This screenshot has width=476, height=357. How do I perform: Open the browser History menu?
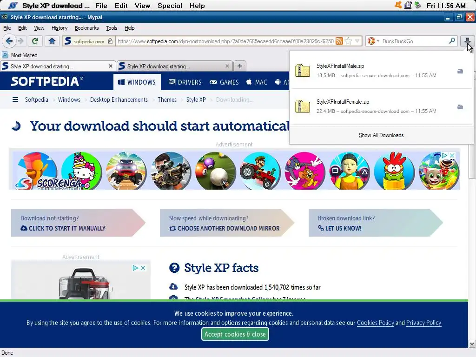point(59,28)
